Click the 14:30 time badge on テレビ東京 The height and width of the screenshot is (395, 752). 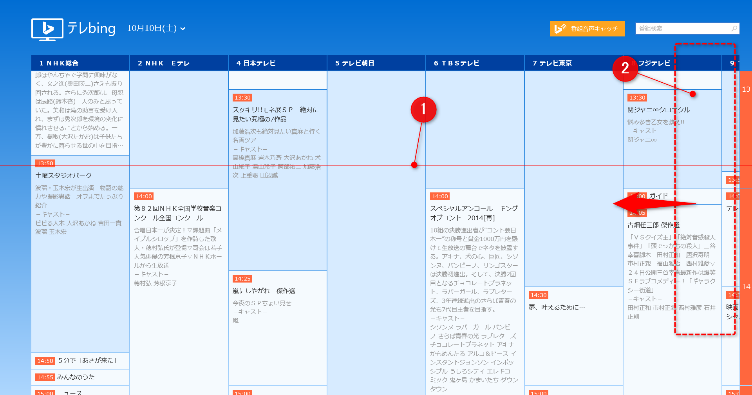pos(539,295)
